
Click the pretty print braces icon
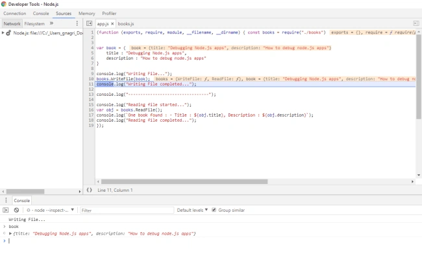(89, 190)
